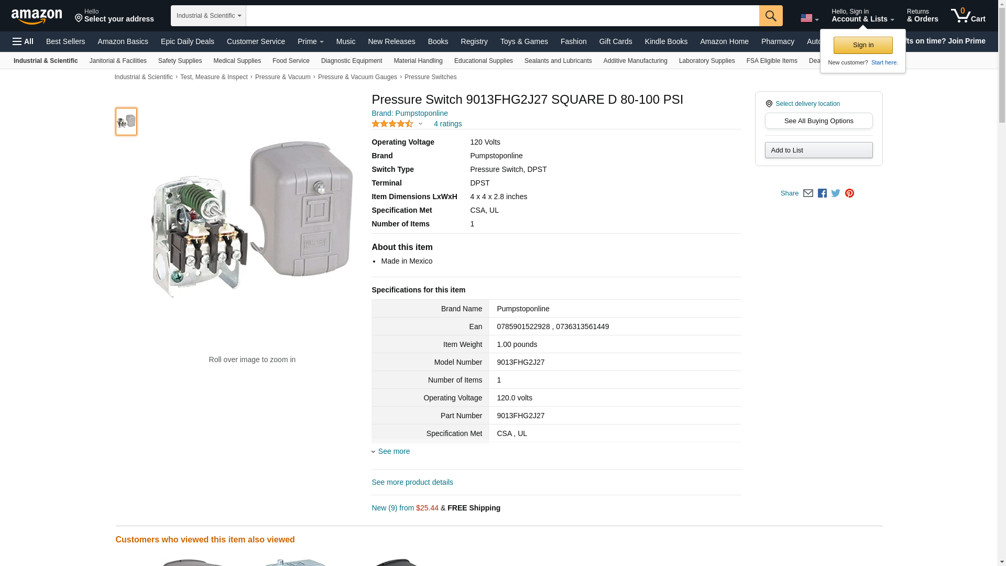Click See All Buying Options button
The image size is (1006, 566).
(818, 121)
